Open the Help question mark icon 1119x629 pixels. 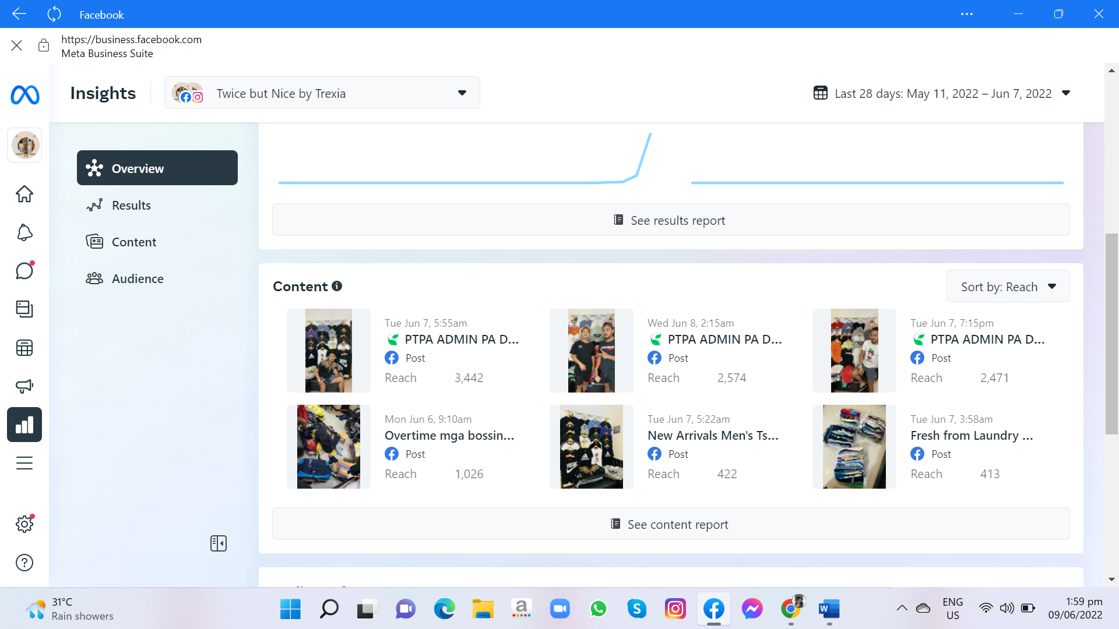[24, 563]
